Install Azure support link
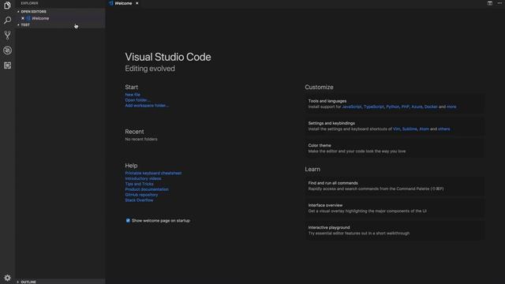Screen dimensions: 505x284 pos(417,107)
